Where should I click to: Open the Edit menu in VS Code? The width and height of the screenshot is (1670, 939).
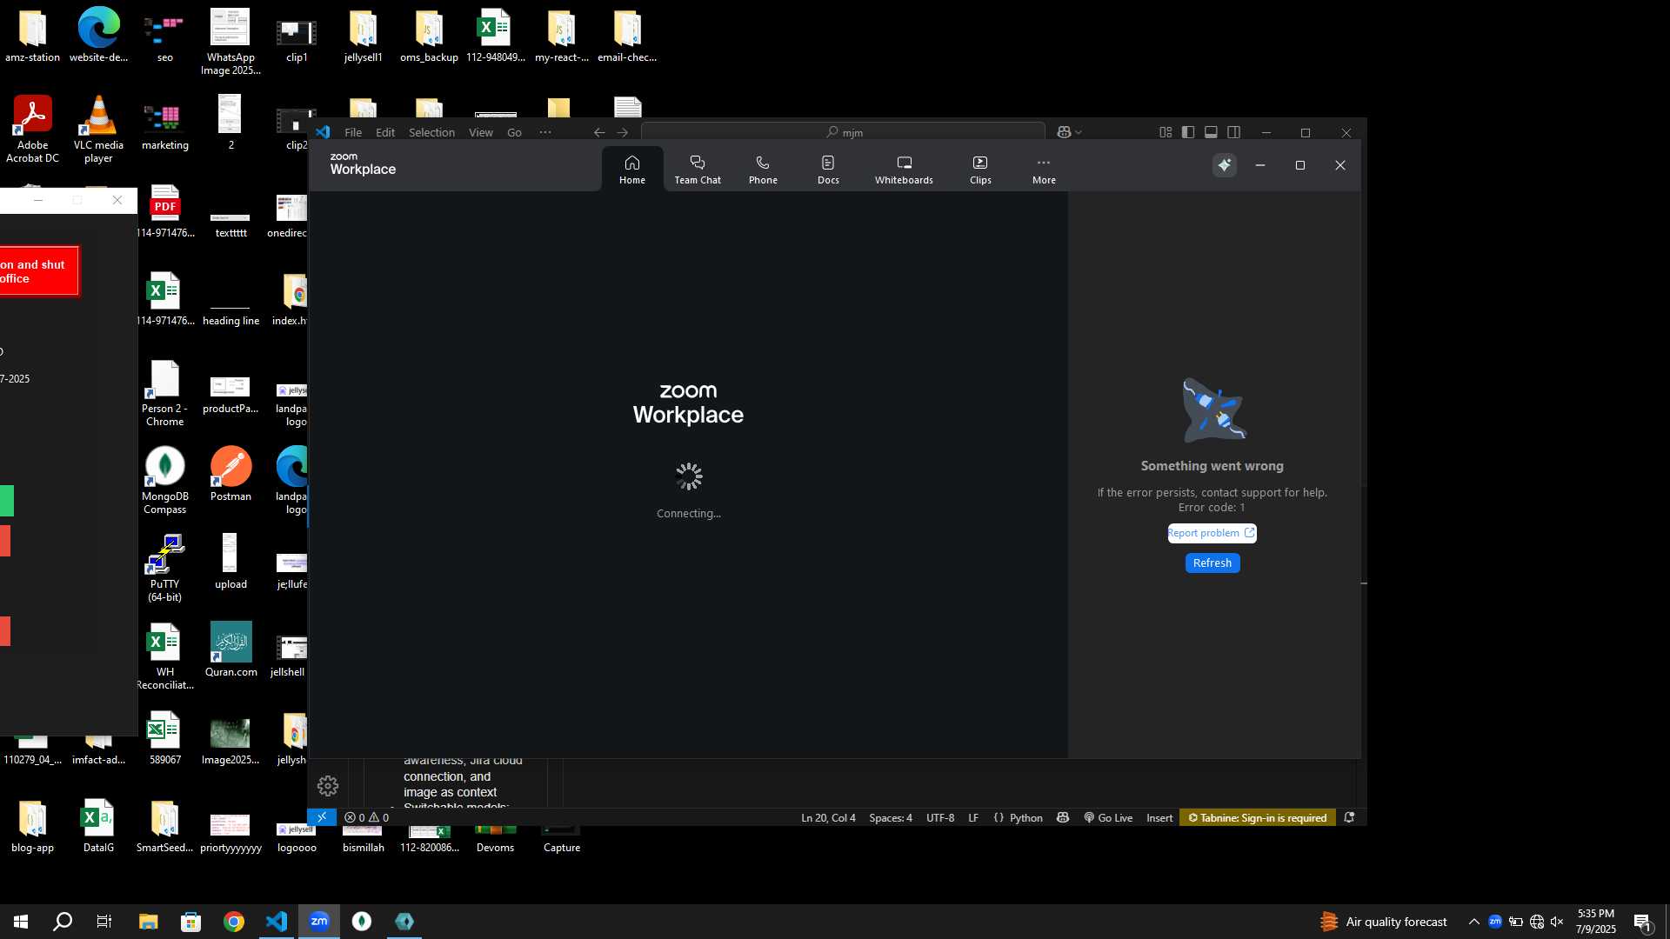[385, 132]
